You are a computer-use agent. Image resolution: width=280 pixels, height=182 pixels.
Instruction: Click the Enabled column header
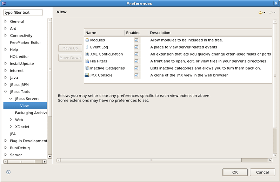[136, 33]
